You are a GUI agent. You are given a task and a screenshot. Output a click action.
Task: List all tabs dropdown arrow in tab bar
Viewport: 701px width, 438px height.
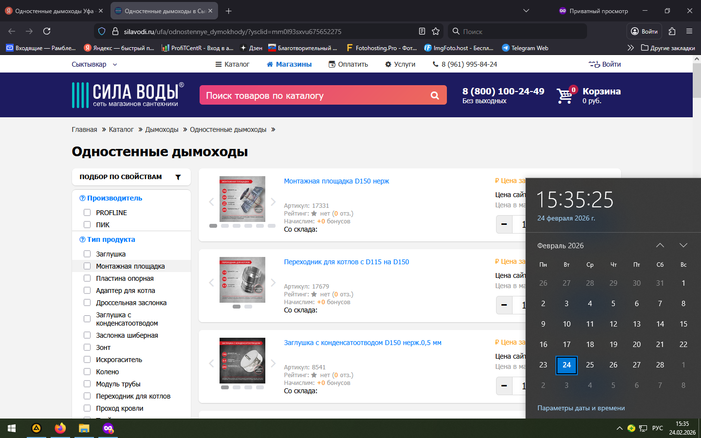526,11
